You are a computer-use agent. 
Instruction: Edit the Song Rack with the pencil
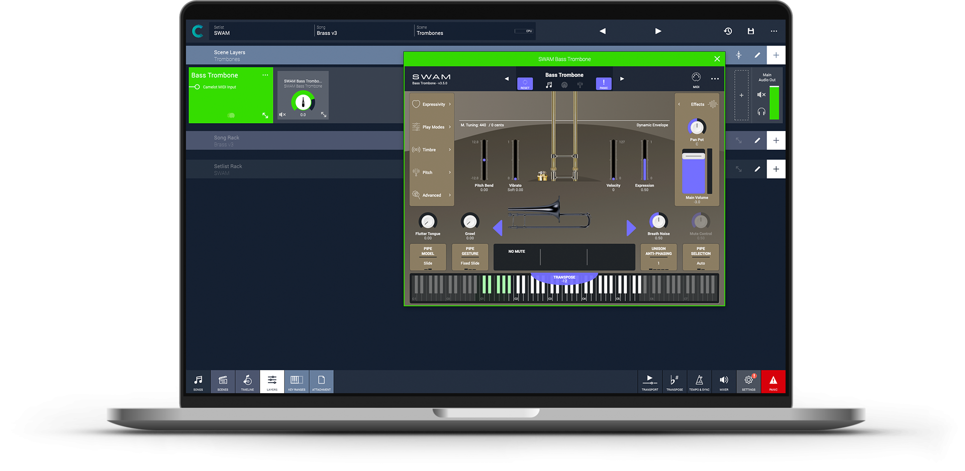click(x=757, y=141)
